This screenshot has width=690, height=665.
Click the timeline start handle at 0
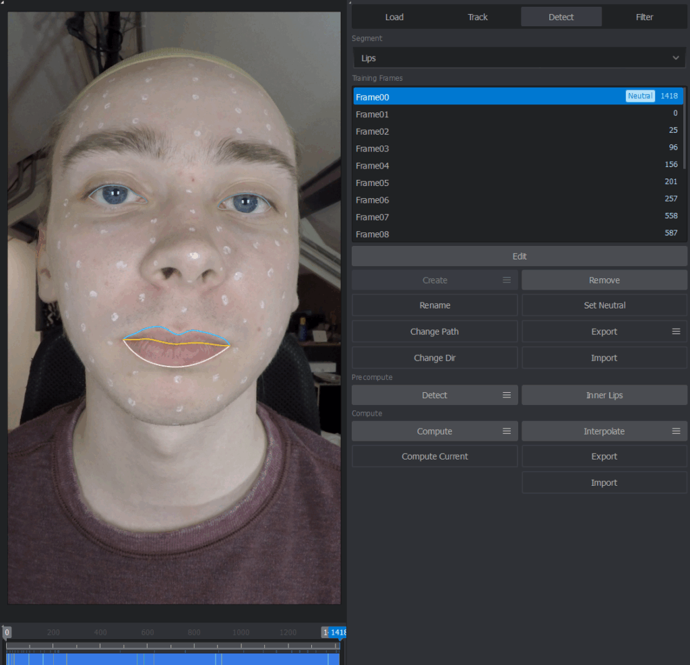click(7, 633)
